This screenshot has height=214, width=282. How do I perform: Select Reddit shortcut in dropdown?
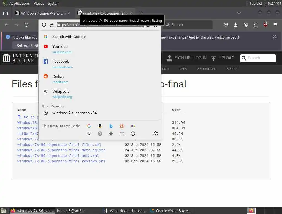pyautogui.click(x=100, y=79)
